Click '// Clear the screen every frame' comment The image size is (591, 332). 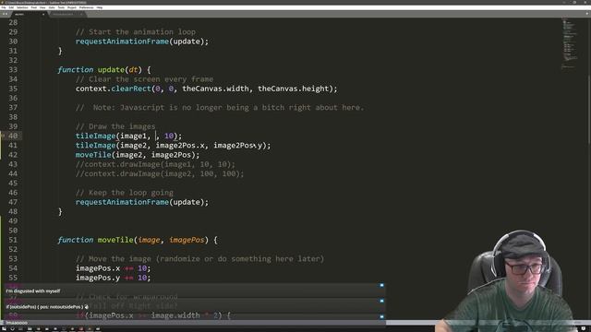click(x=144, y=79)
